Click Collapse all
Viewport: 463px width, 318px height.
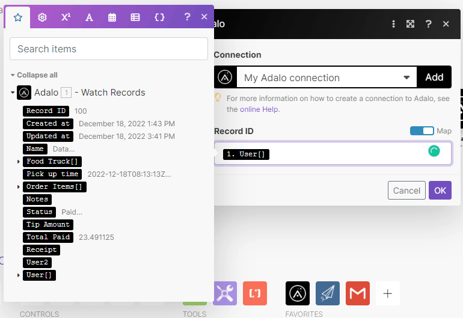37,75
